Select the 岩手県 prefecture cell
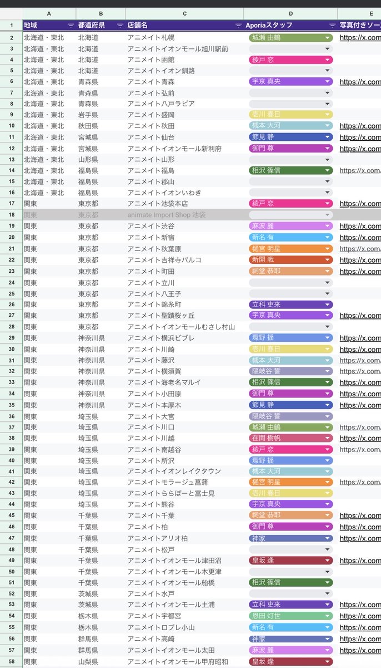The height and width of the screenshot is (668, 381). (x=101, y=115)
